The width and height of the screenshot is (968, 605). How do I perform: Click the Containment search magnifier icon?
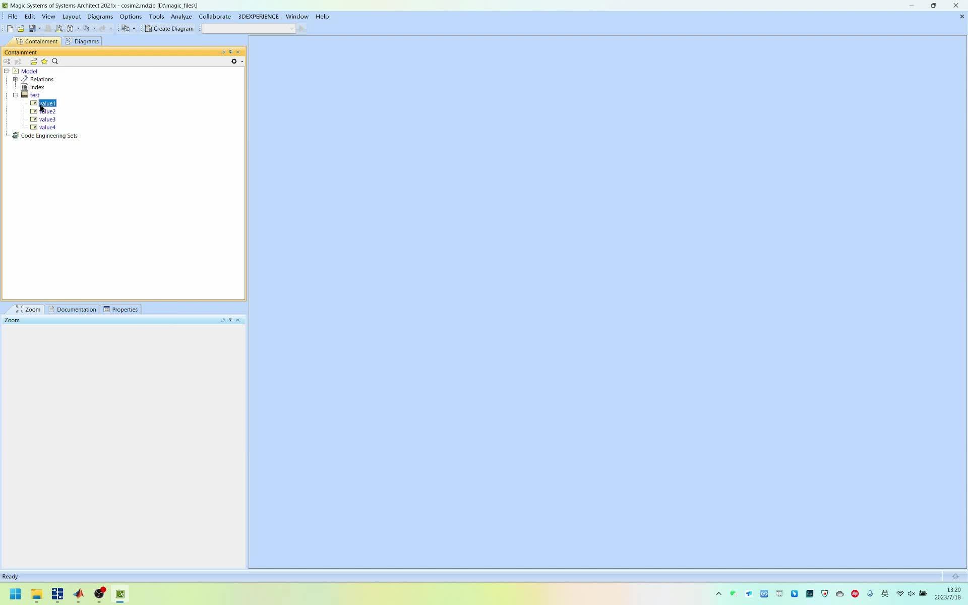pos(55,62)
